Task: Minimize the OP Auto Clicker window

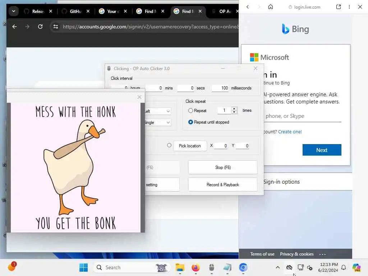Action: pos(223,68)
